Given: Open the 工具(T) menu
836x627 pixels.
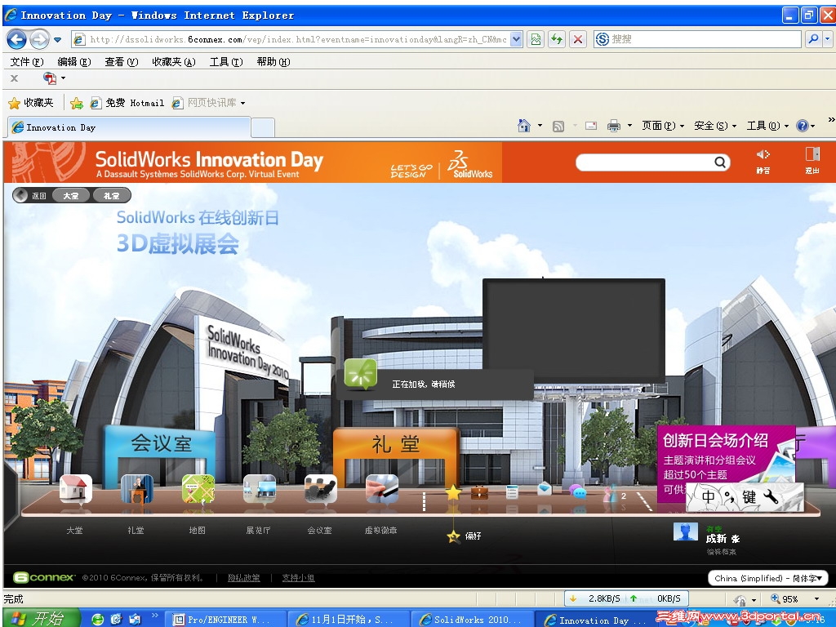Looking at the screenshot, I should [x=226, y=62].
